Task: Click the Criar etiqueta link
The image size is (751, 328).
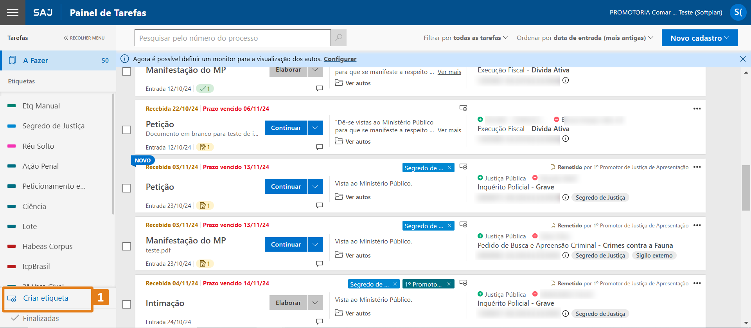Action: [45, 298]
